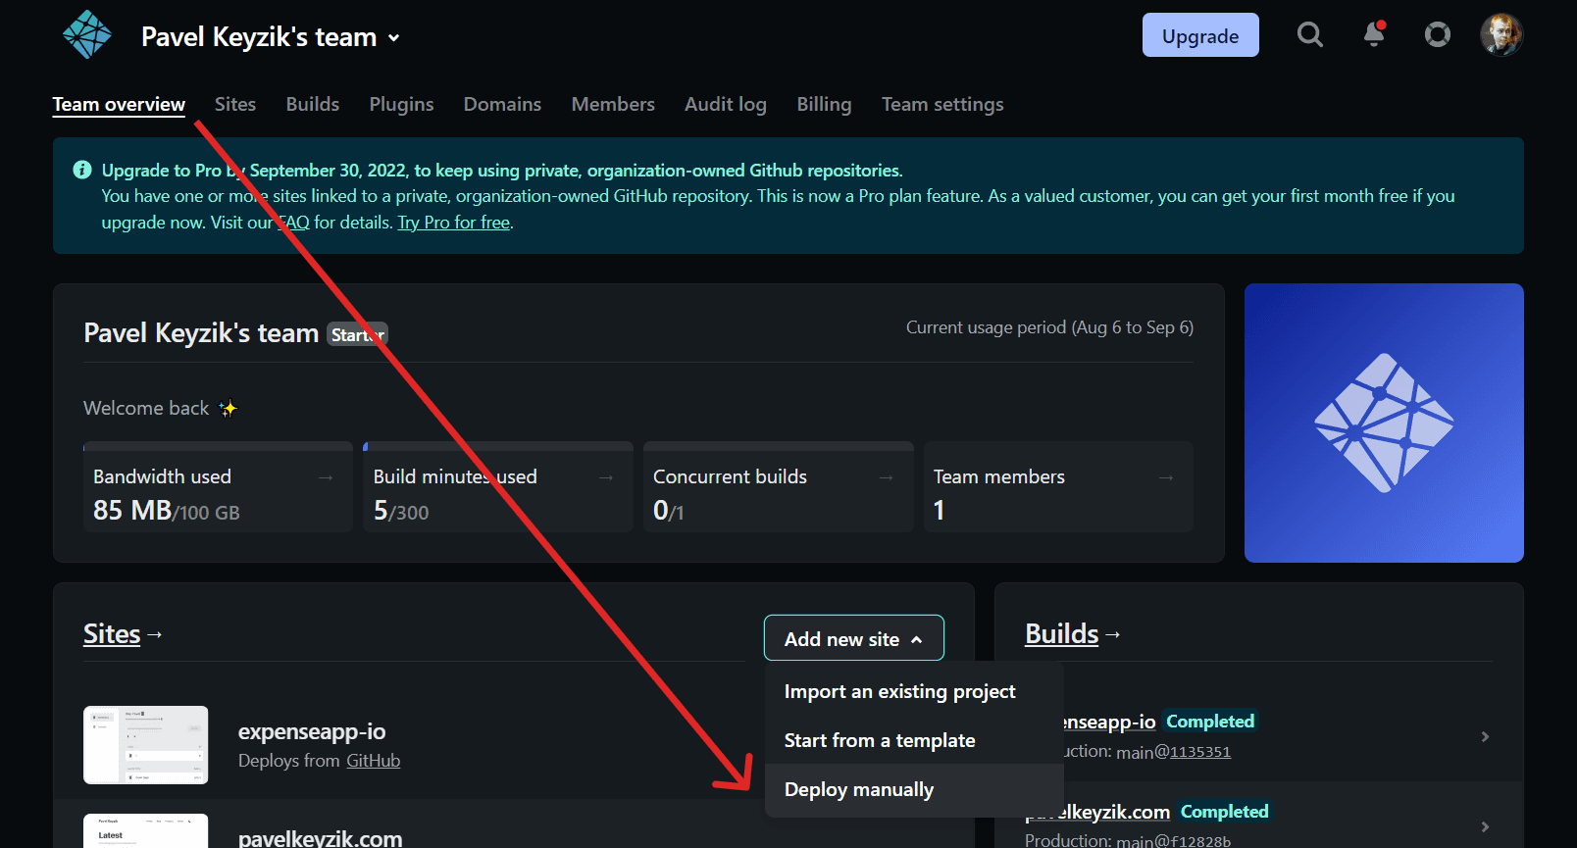Open the GitHub link under expenseapp-io
The height and width of the screenshot is (848, 1577).
coord(373,761)
